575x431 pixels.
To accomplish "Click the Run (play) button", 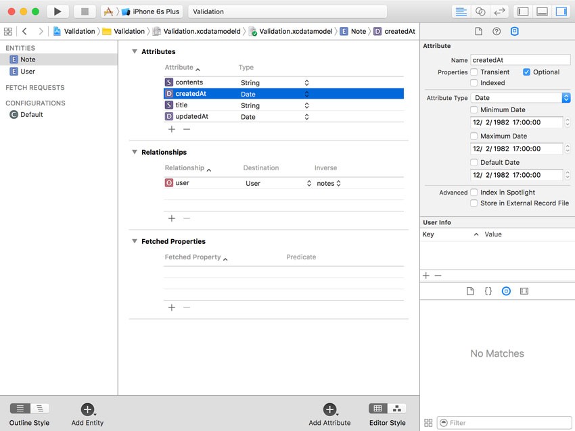I will click(57, 11).
